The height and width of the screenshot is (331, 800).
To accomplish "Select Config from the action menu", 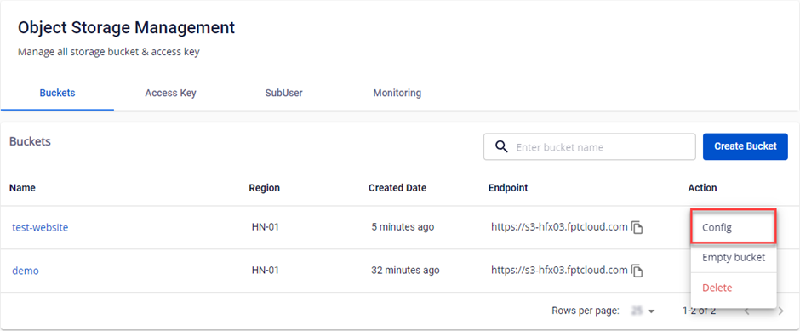I will coord(734,227).
